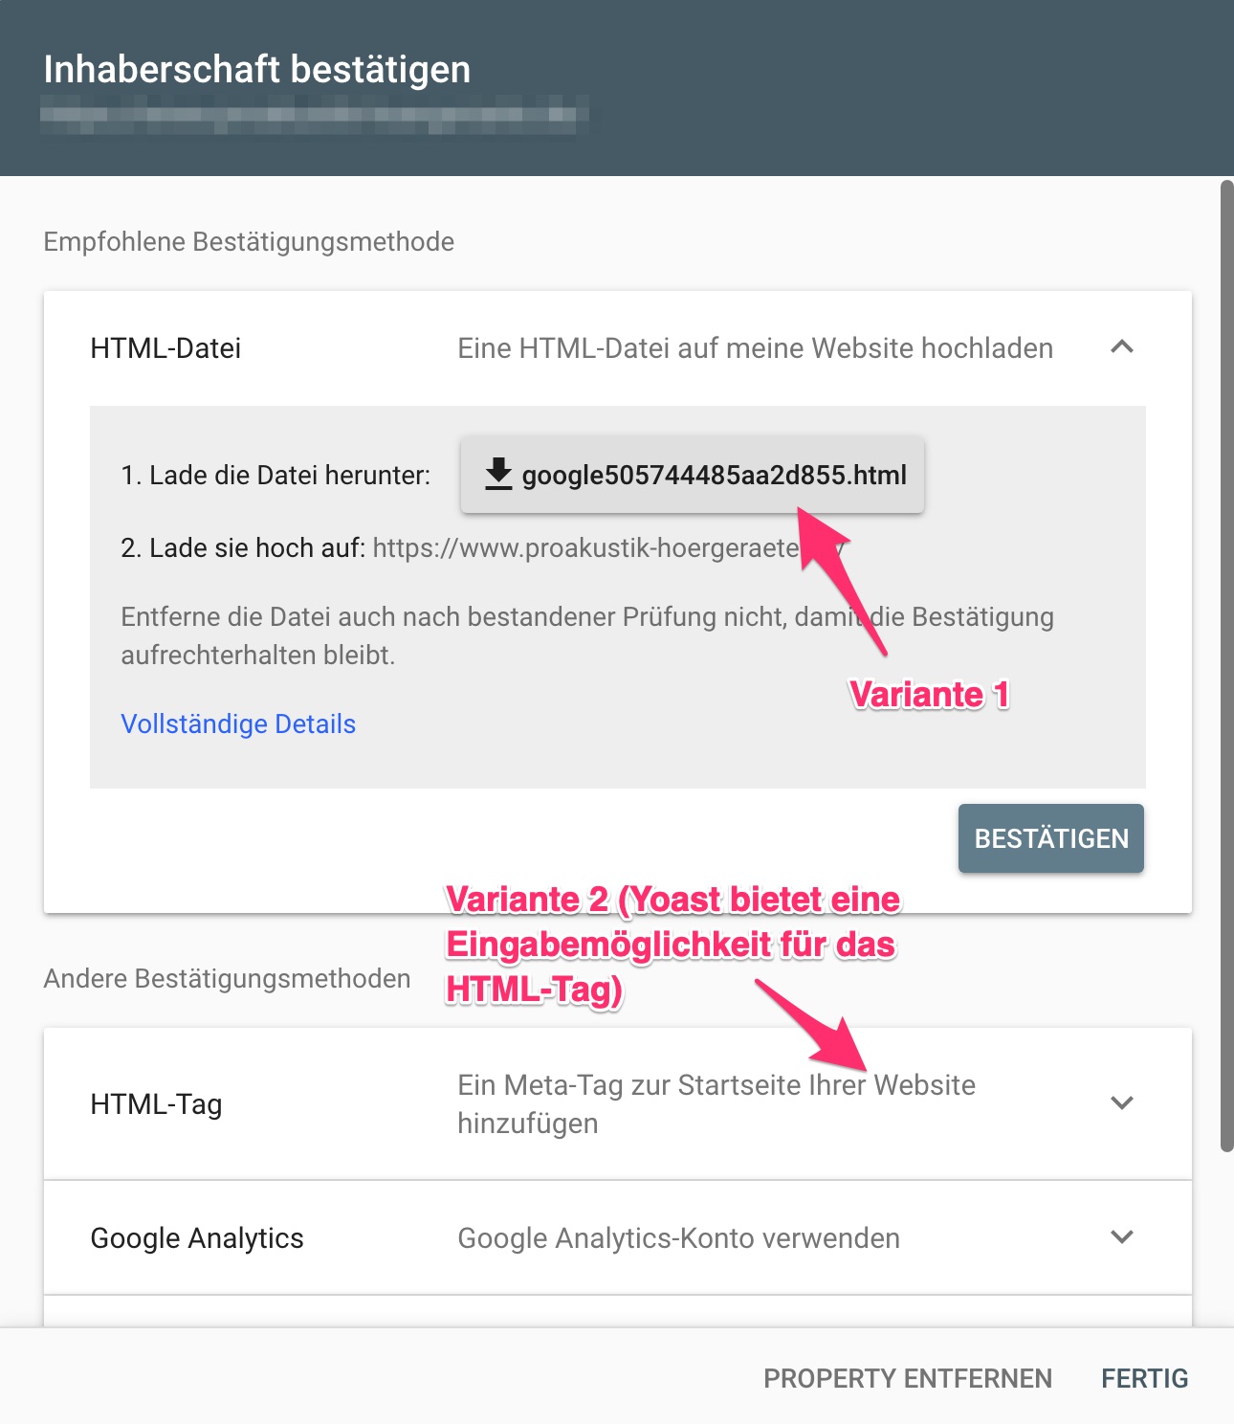The height and width of the screenshot is (1424, 1234).
Task: Click the proakustik-hoergeraete upload URL
Action: click(x=585, y=548)
